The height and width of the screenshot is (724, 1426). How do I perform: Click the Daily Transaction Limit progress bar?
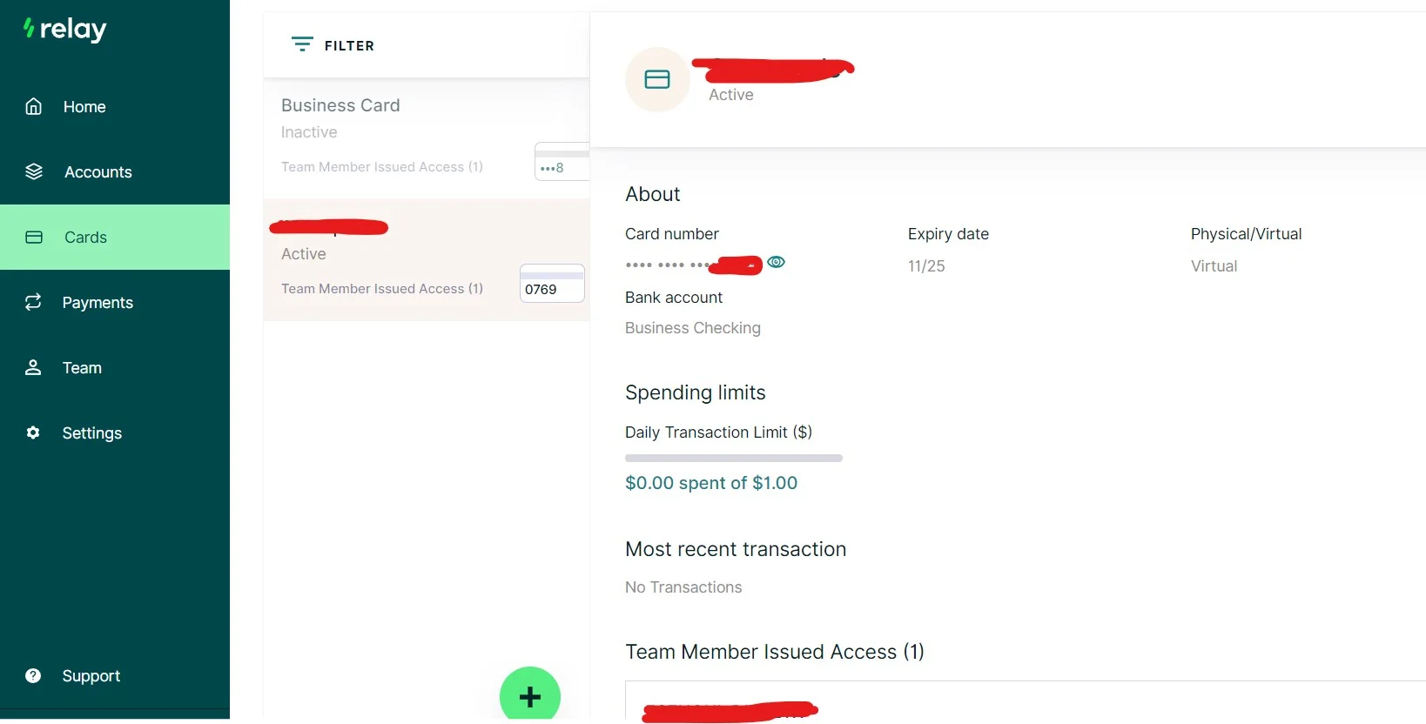(x=733, y=458)
